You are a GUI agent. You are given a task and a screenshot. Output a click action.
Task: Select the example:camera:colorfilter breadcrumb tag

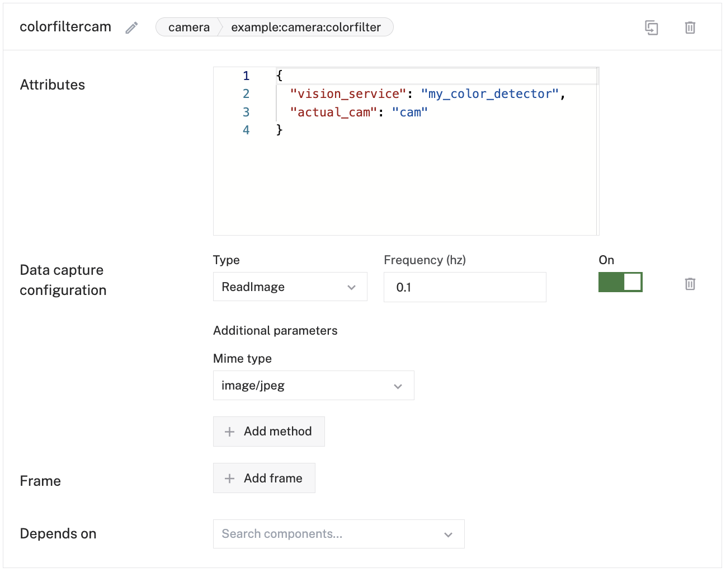[305, 27]
